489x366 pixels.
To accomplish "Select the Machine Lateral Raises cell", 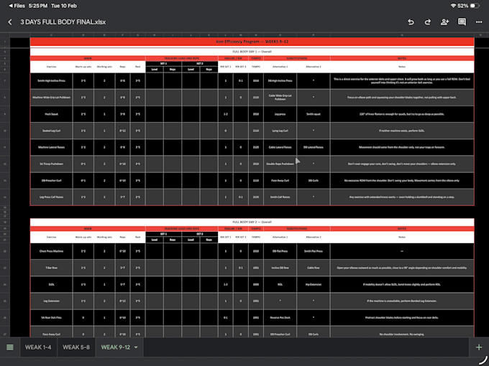I will click(52, 147).
